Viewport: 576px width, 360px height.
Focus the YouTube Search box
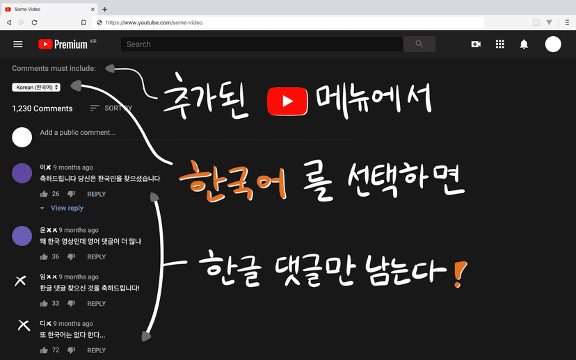pos(262,44)
